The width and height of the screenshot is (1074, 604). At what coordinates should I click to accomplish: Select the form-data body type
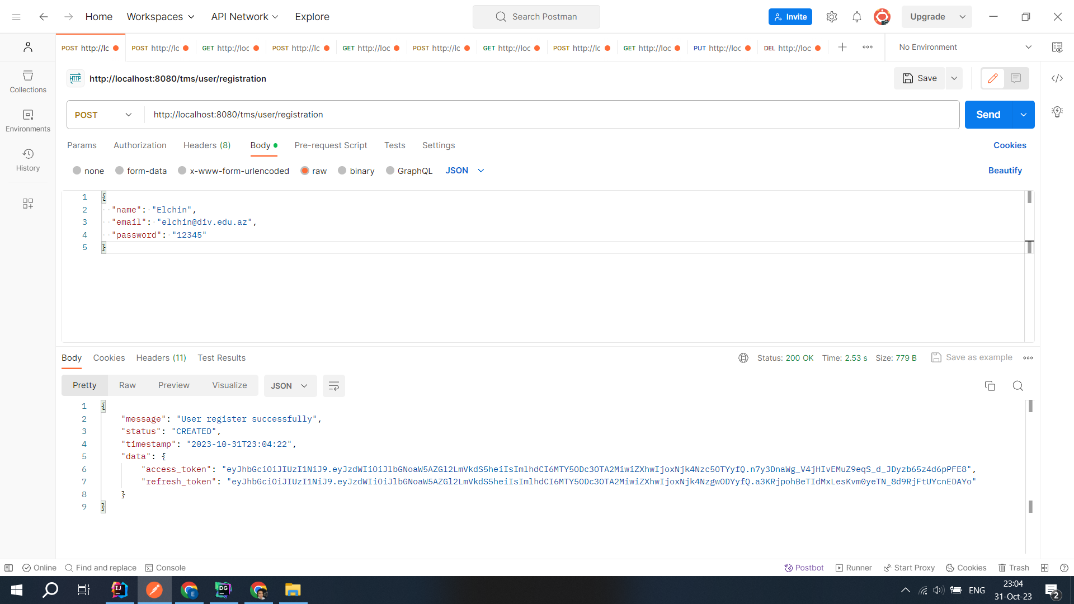tap(141, 171)
